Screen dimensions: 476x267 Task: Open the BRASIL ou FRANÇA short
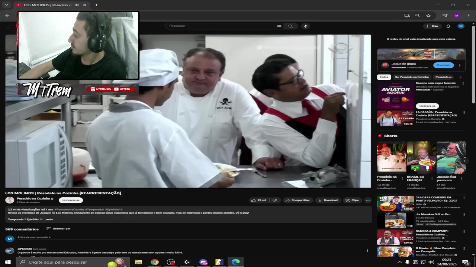[421, 157]
